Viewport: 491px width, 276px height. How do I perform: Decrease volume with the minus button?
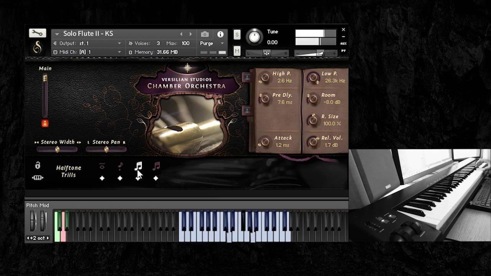297,53
